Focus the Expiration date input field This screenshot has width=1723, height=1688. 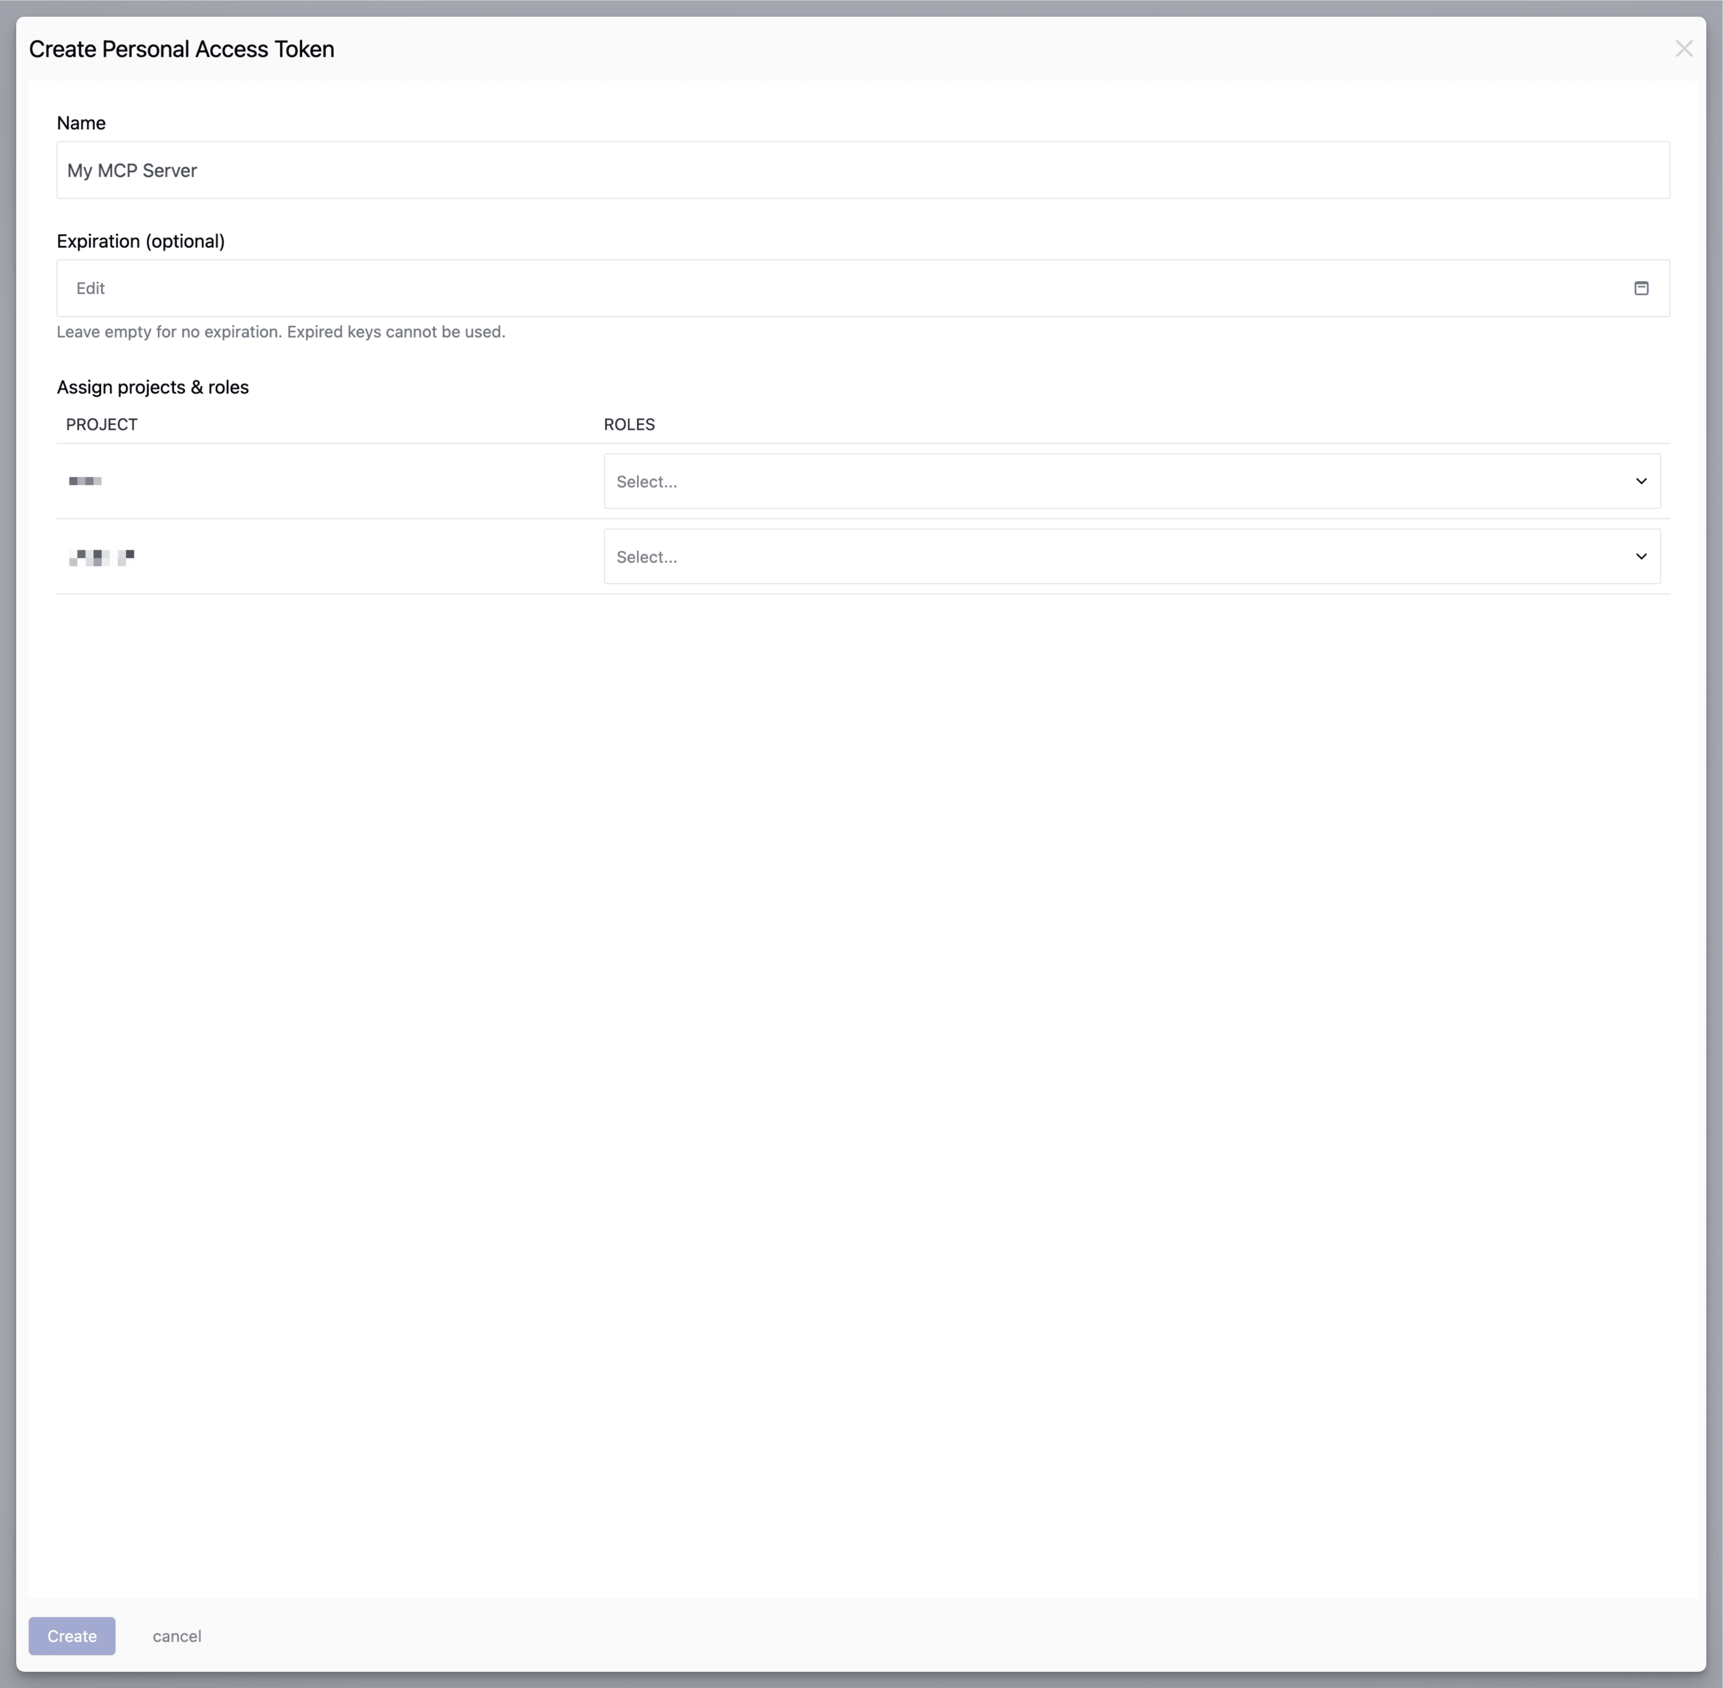pos(863,288)
